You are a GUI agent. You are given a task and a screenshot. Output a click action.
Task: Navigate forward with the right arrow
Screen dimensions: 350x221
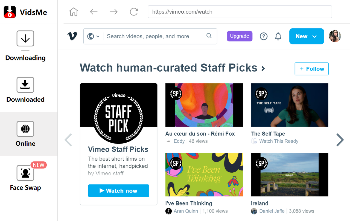114,12
